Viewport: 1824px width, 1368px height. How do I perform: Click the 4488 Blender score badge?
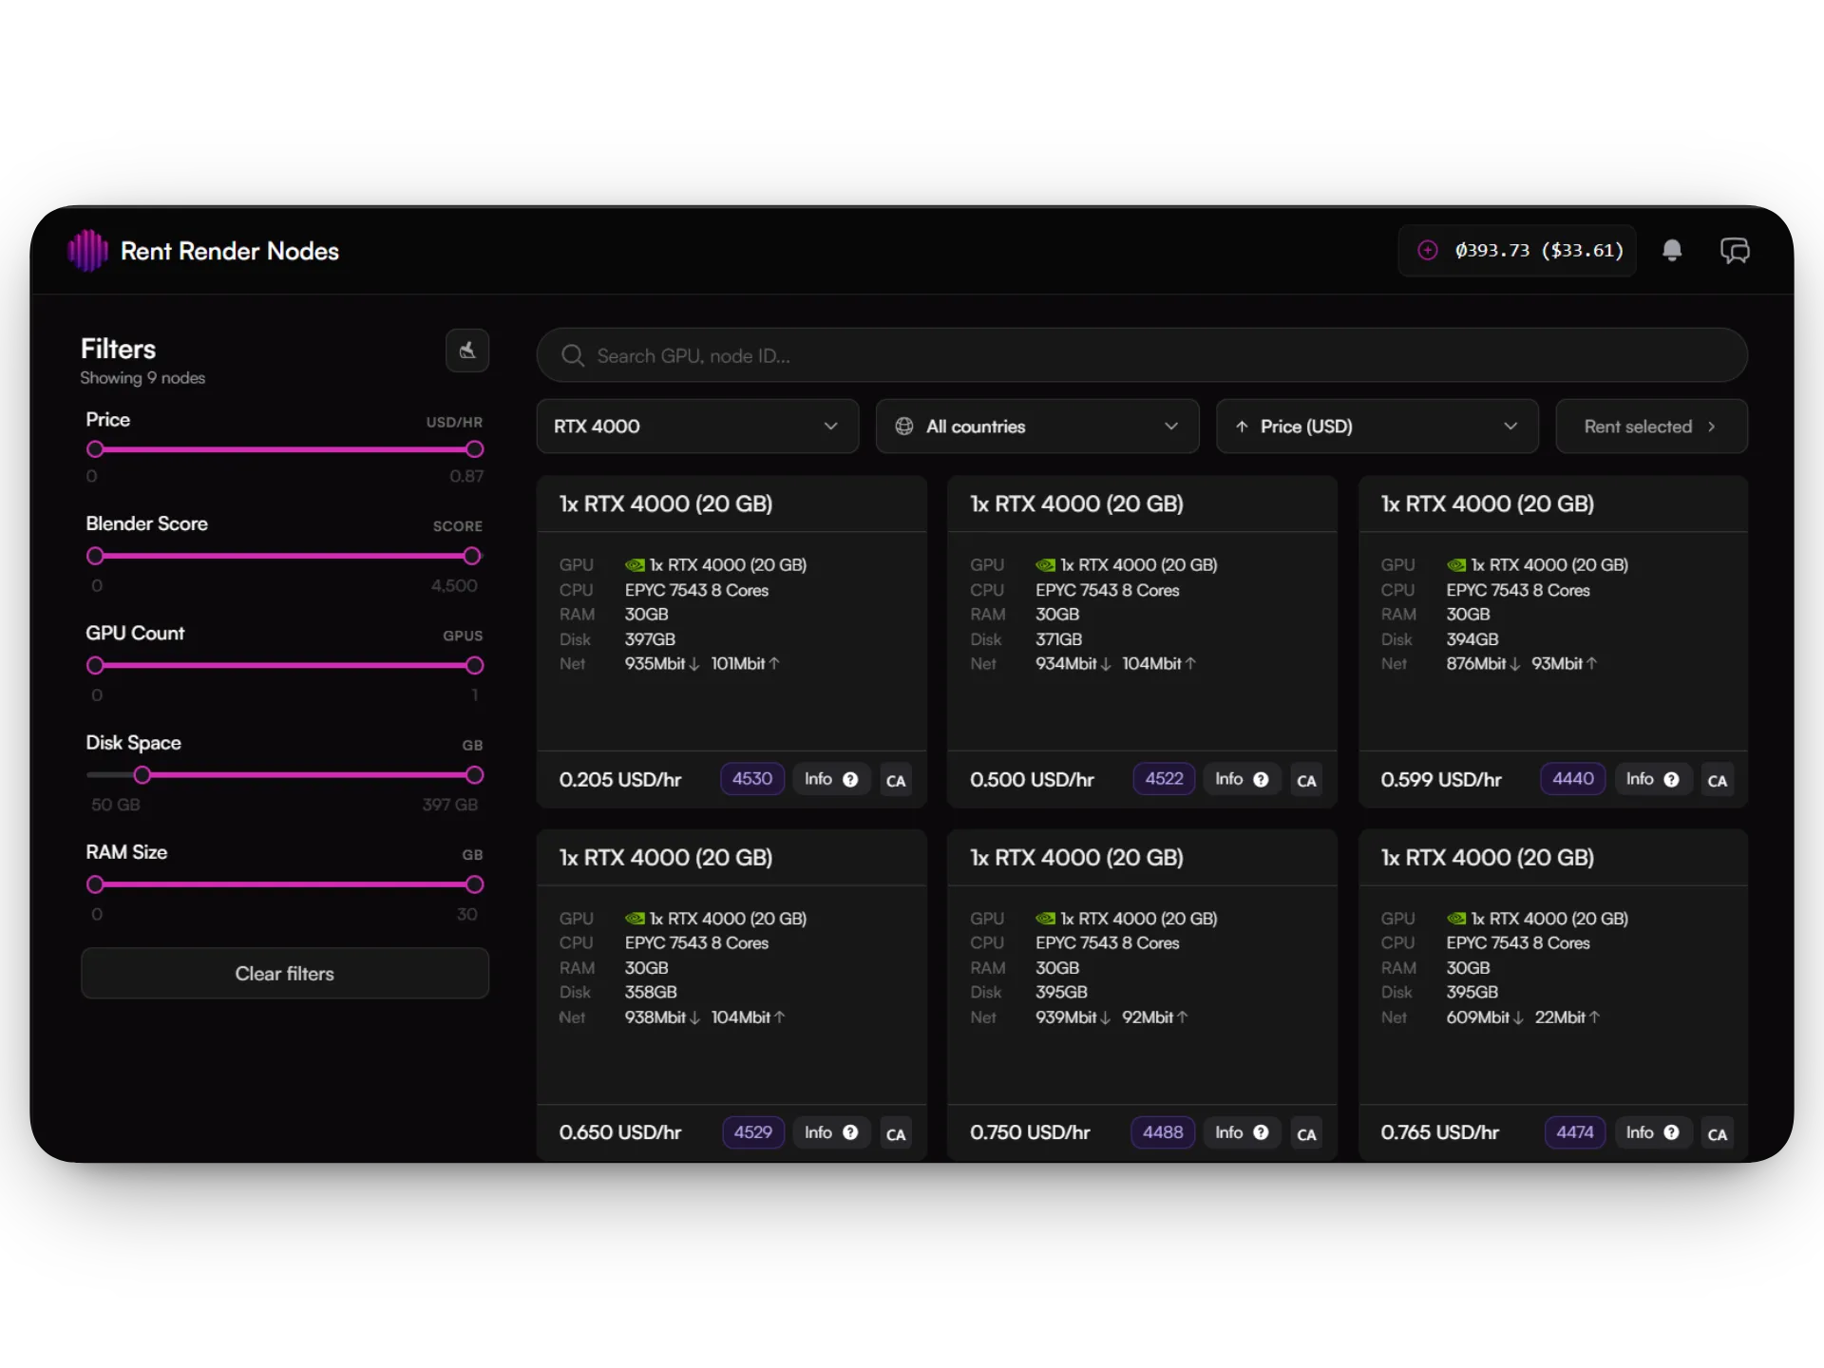1163,1132
